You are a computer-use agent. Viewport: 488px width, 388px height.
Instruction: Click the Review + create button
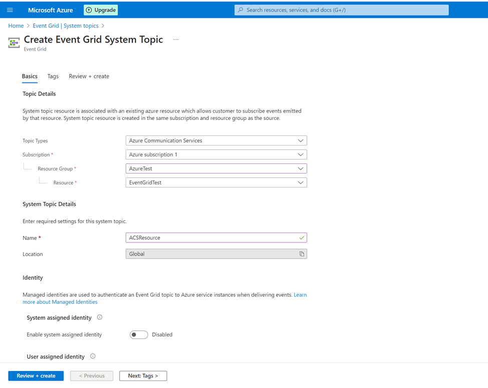[x=36, y=376]
